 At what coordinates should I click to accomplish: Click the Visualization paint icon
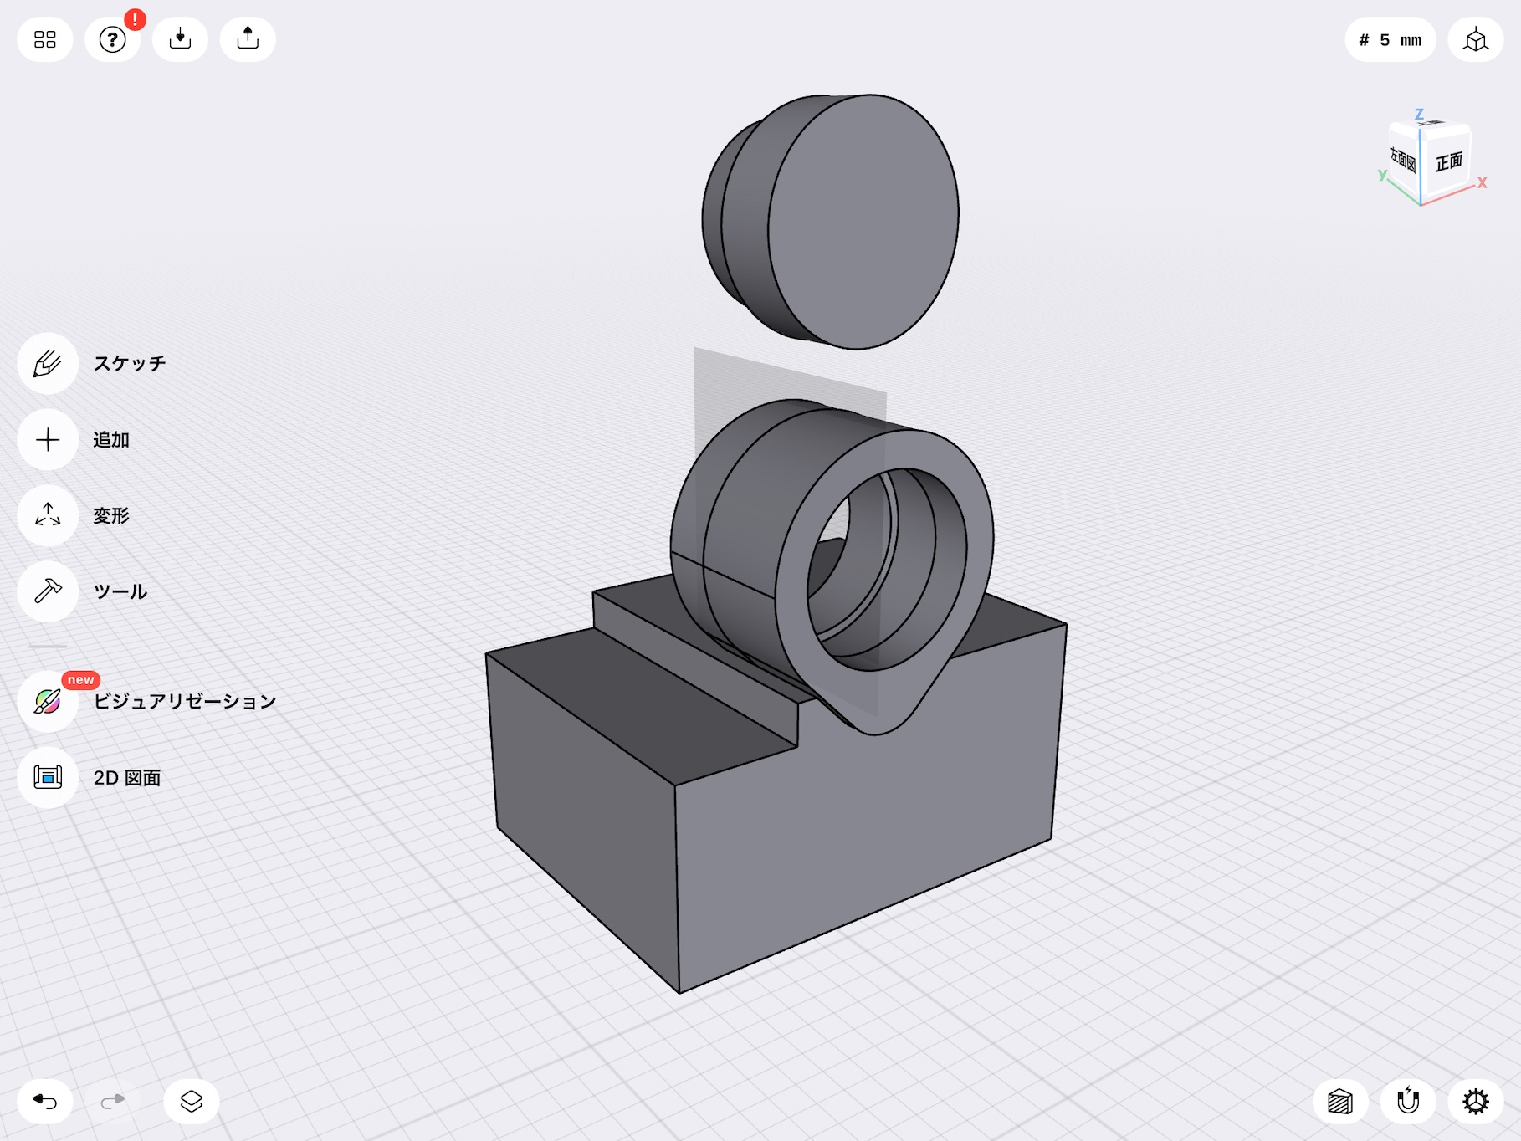(48, 701)
